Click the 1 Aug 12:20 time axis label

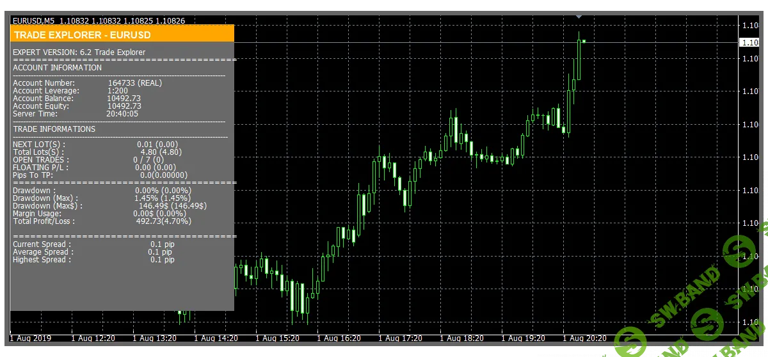[x=93, y=338]
